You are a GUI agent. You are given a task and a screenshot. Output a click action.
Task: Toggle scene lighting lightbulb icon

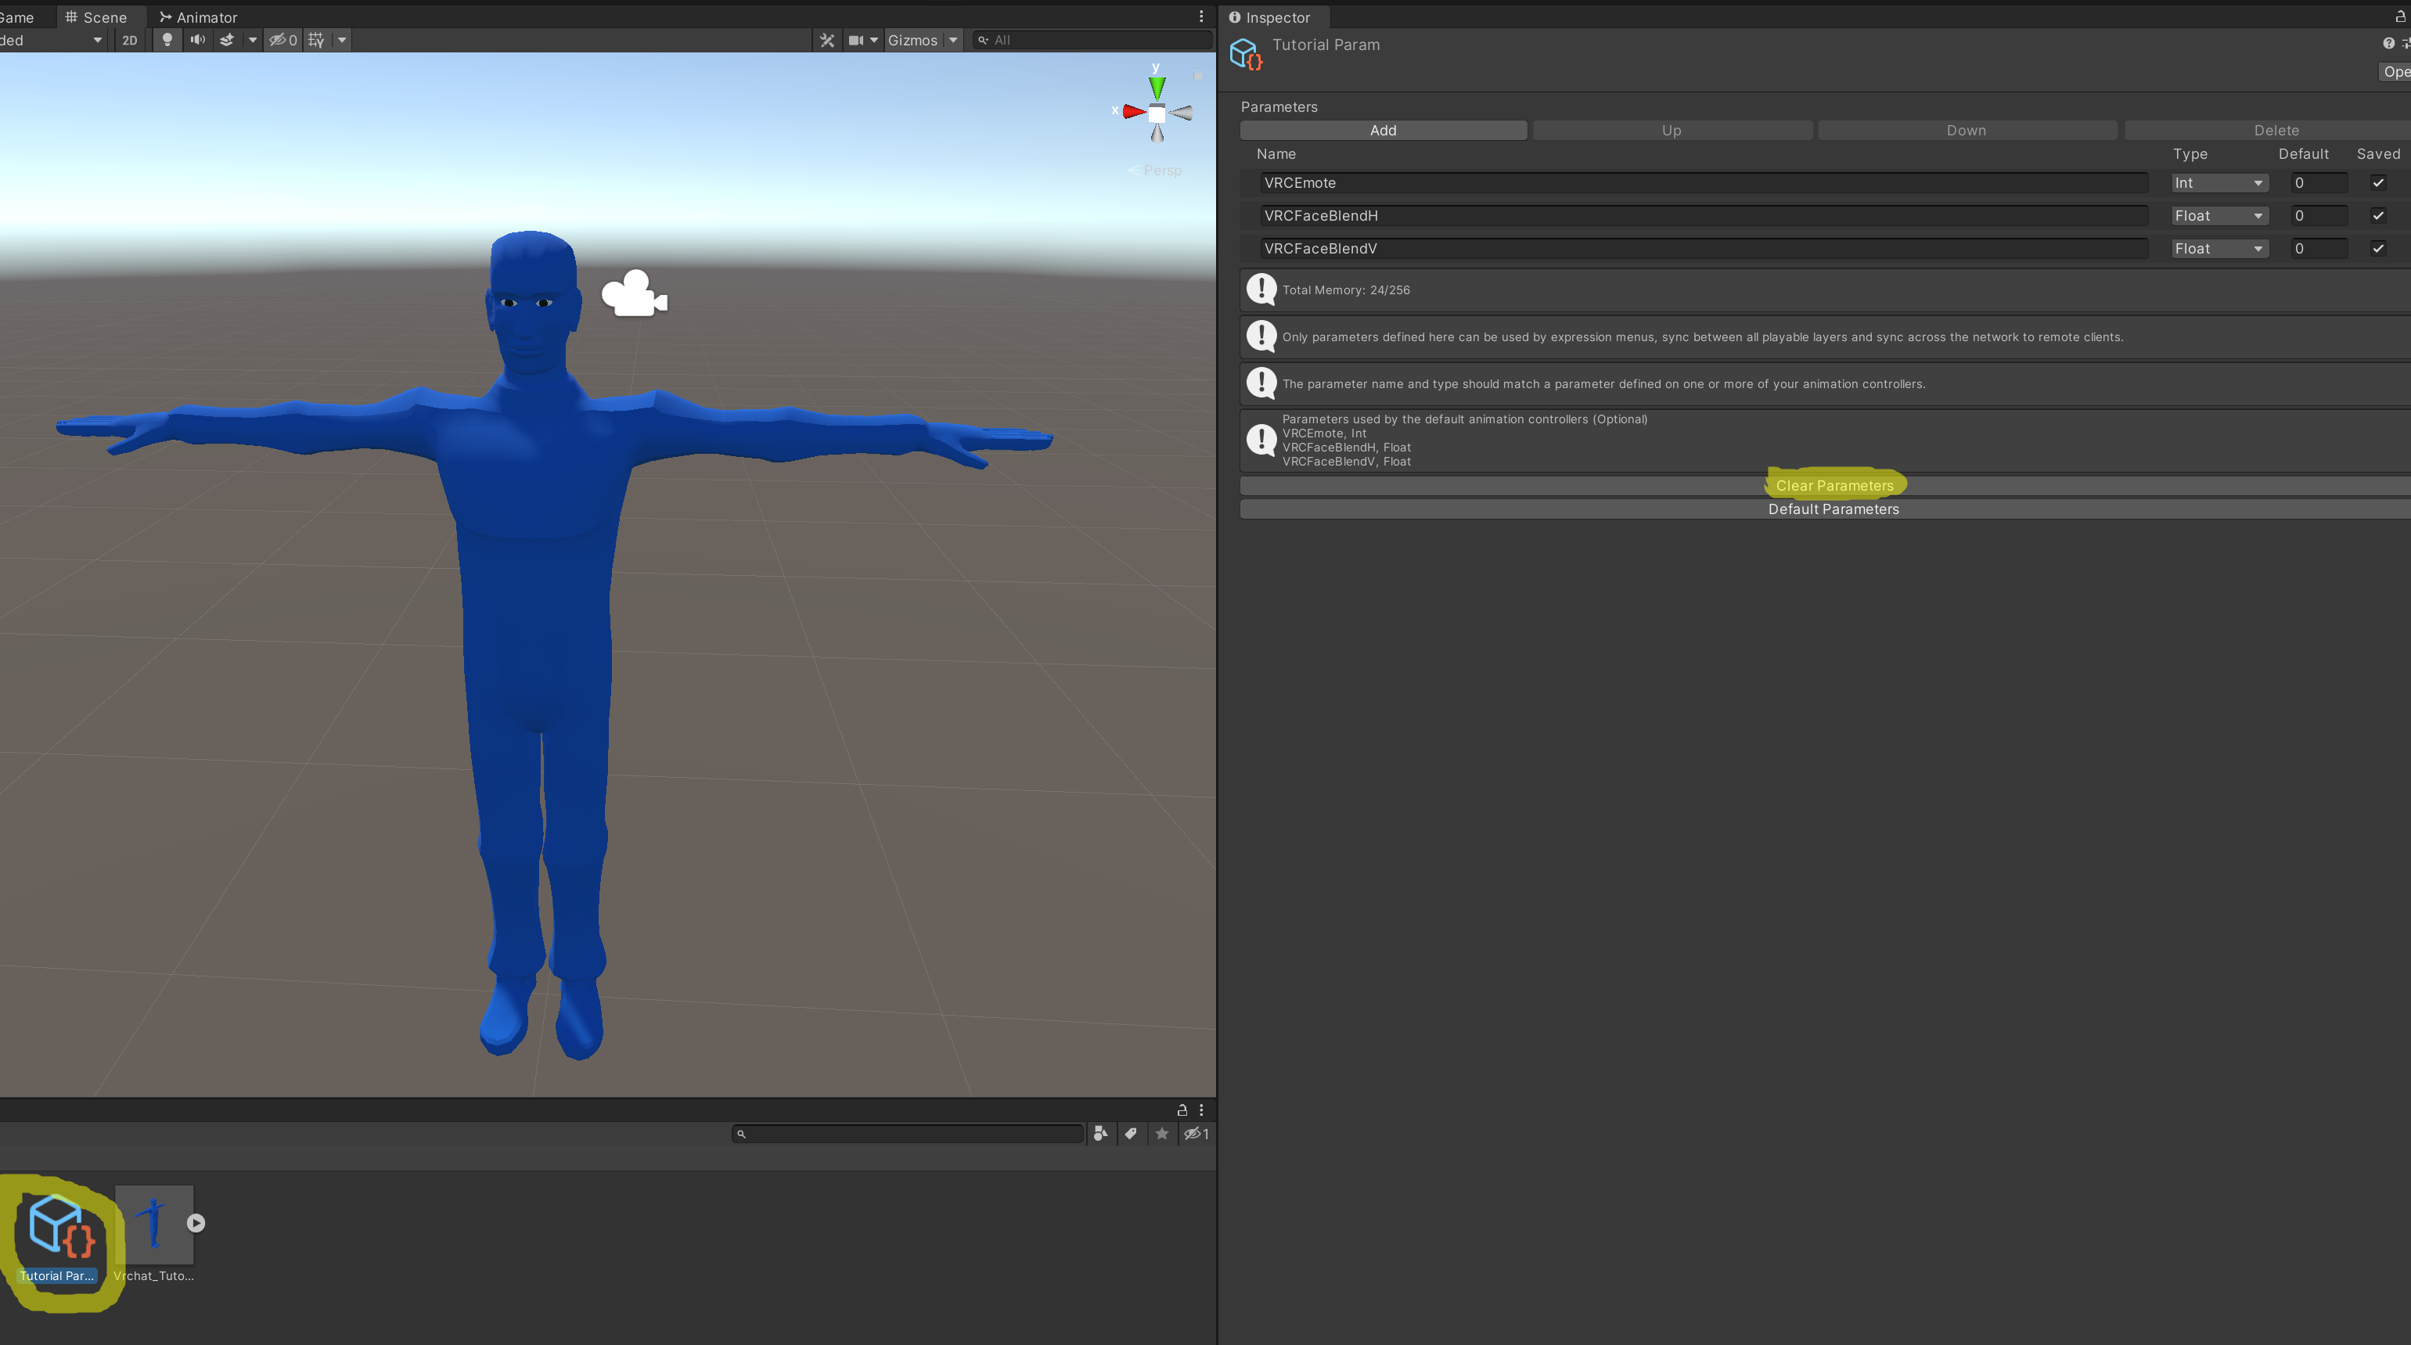click(x=167, y=39)
